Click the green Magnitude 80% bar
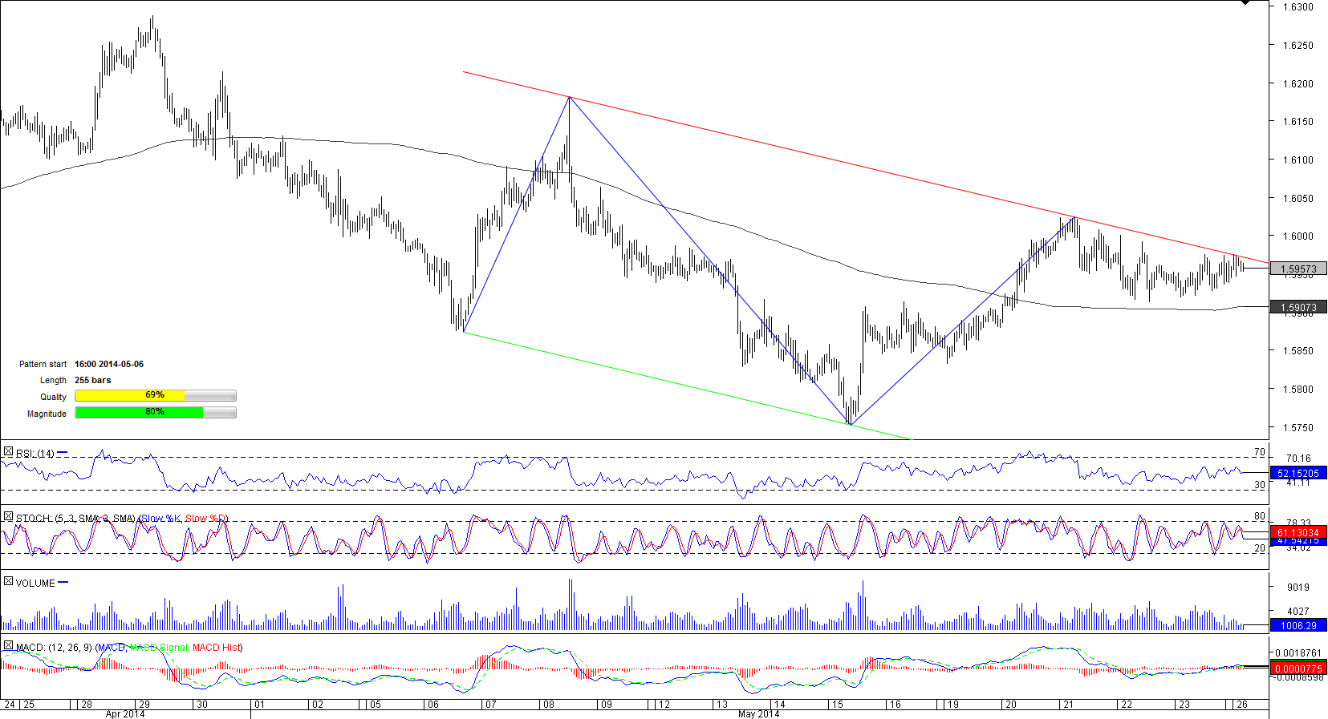The image size is (1328, 719). [x=155, y=412]
